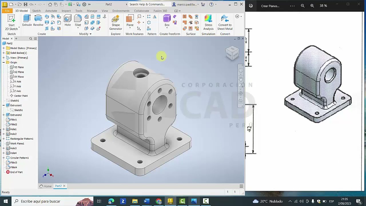Image resolution: width=366 pixels, height=206 pixels.
Task: Open Task View on the taskbar
Action: coord(99,201)
